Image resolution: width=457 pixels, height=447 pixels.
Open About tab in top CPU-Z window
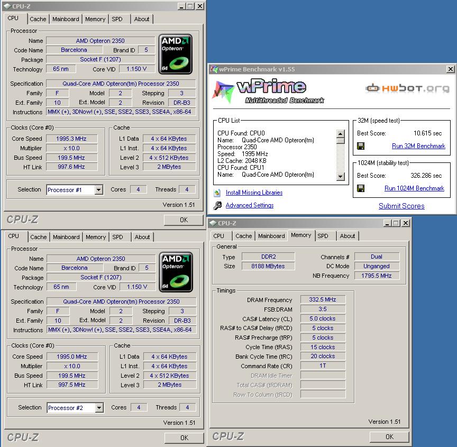(x=142, y=19)
